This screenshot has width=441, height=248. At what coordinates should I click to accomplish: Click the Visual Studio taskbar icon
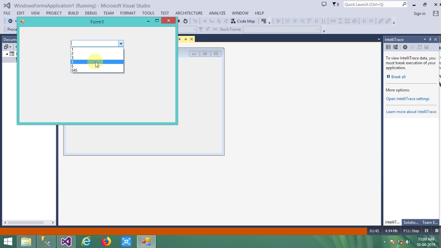click(x=66, y=241)
